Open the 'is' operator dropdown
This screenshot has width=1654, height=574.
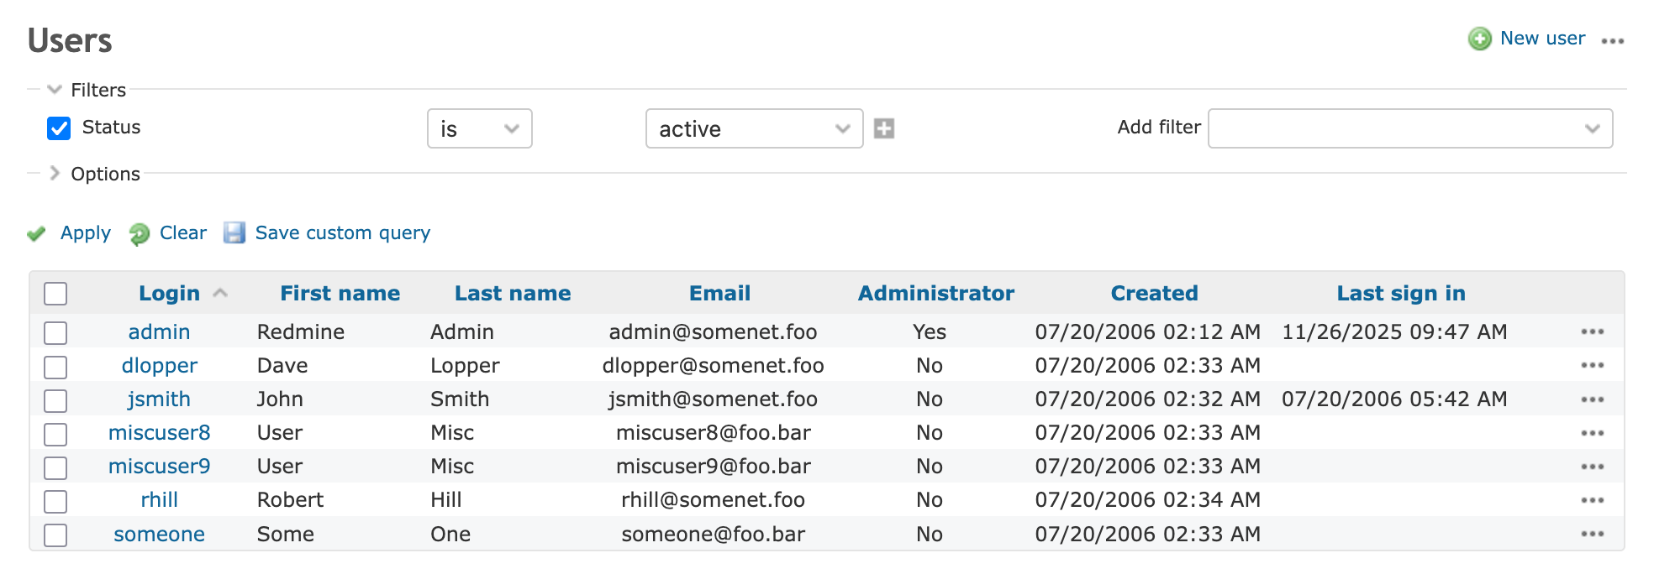[479, 128]
